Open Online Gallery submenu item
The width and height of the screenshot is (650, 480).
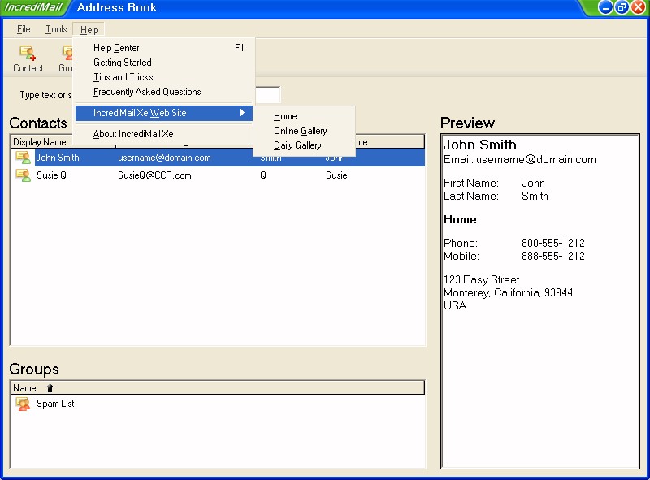coord(300,131)
